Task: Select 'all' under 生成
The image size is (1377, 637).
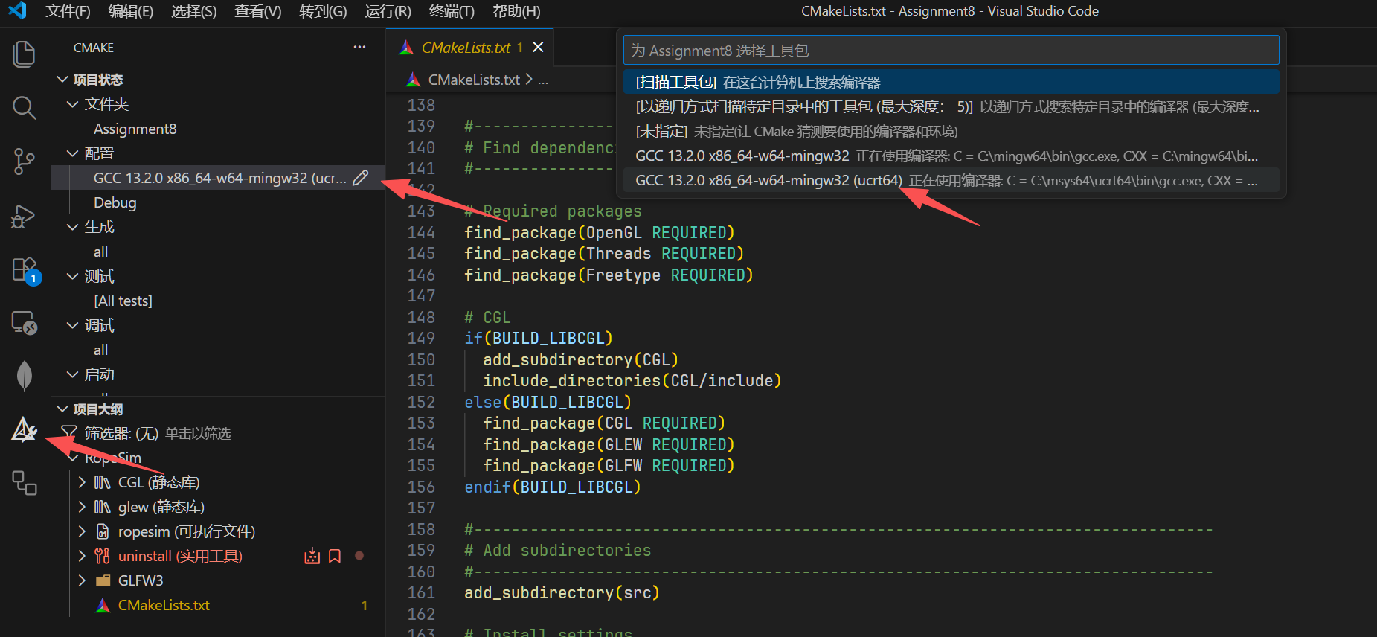Action: coord(100,252)
